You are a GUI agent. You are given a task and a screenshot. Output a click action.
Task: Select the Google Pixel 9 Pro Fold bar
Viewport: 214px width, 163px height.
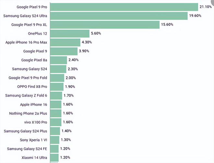pyautogui.click(x=57, y=78)
